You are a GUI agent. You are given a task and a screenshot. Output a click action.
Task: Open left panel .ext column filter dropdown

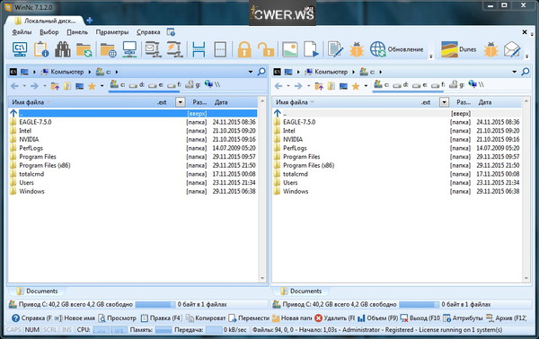181,102
